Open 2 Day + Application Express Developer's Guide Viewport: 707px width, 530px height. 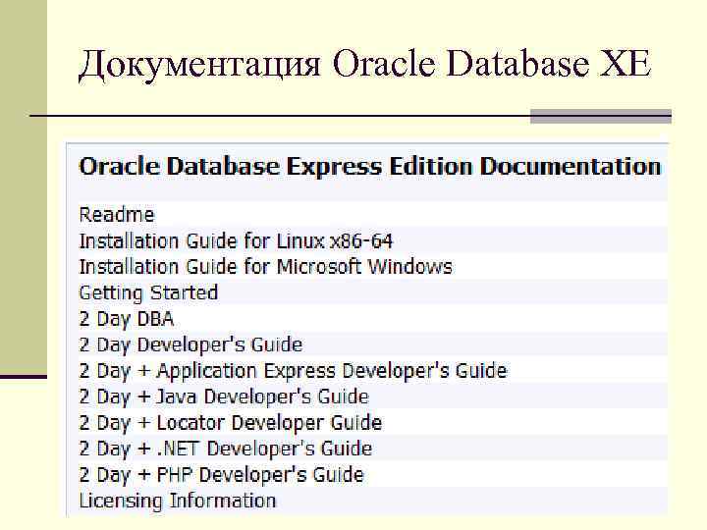point(293,371)
